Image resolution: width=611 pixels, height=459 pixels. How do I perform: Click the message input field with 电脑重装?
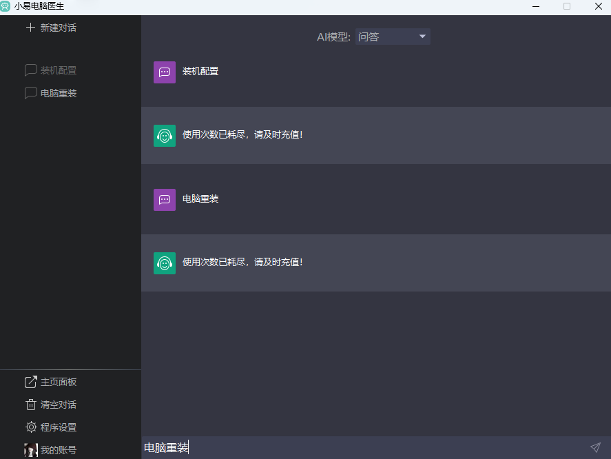click(x=358, y=448)
